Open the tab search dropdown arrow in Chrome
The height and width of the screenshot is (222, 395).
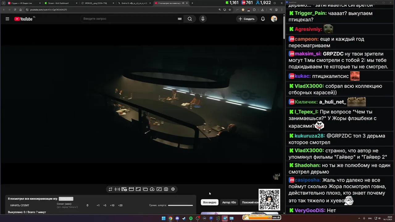tap(3, 3)
